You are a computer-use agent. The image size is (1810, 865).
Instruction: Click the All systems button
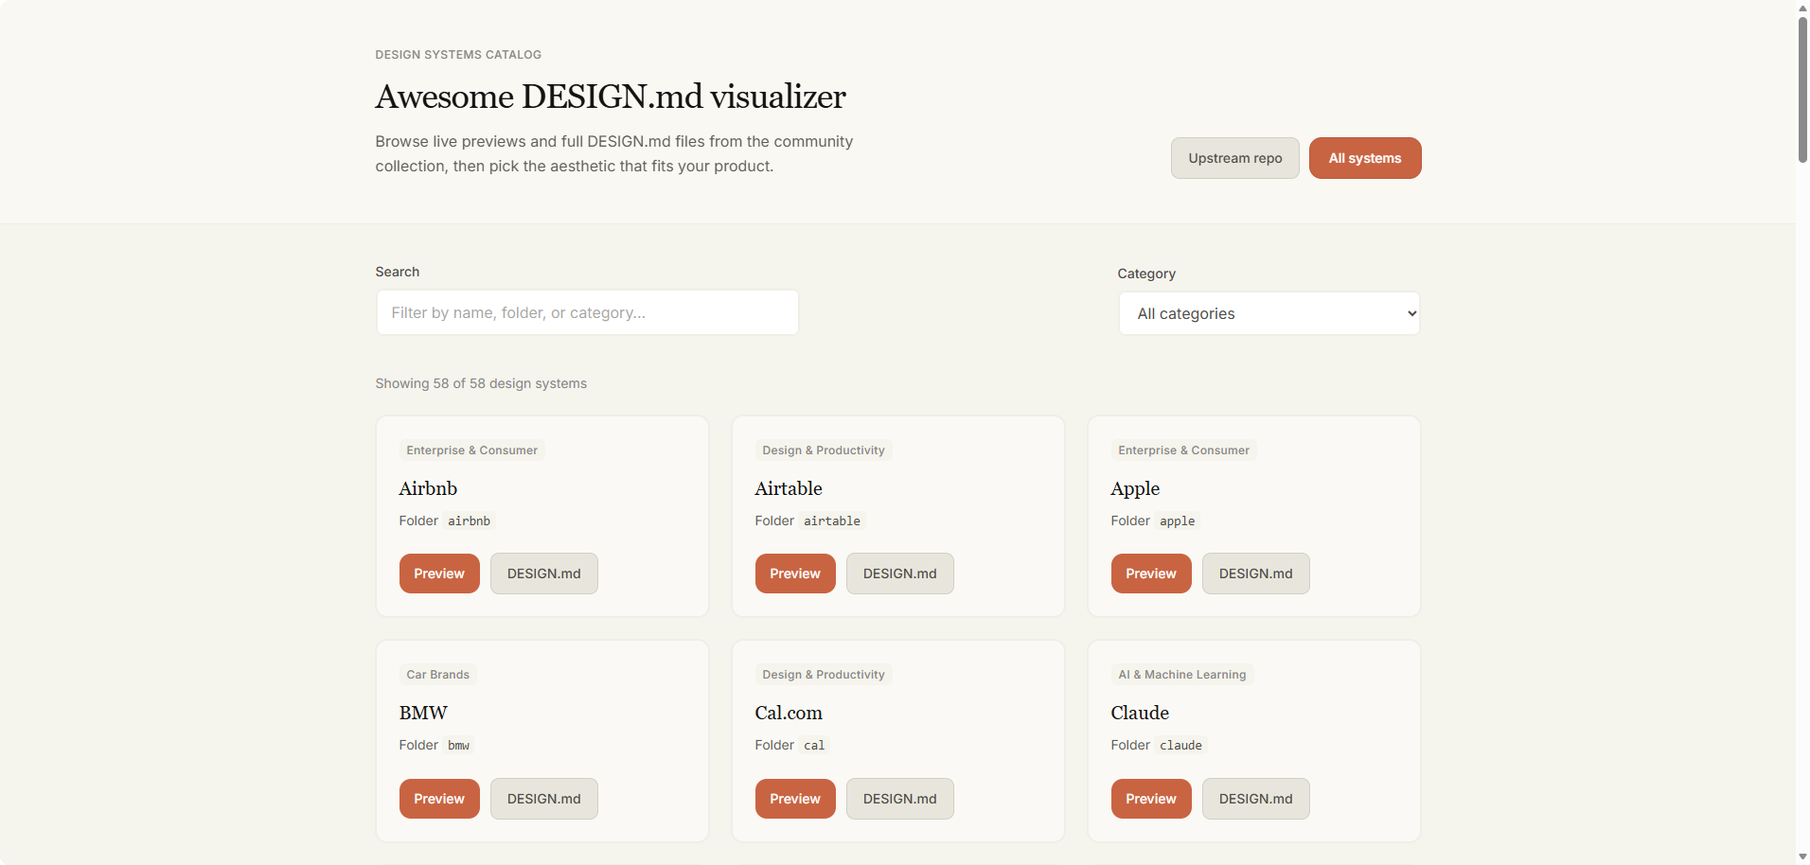coord(1364,158)
